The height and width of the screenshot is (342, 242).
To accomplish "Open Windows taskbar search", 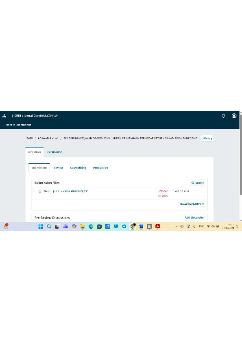I will [49, 226].
